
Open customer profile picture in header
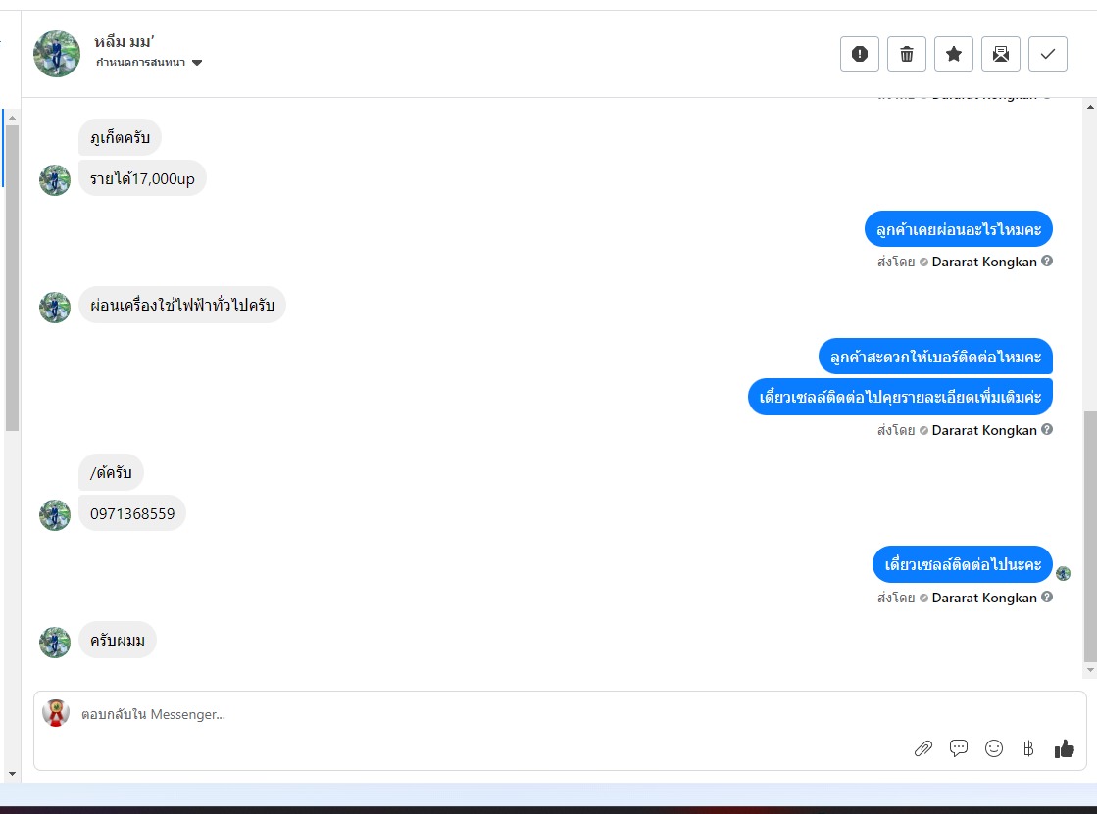coord(57,54)
